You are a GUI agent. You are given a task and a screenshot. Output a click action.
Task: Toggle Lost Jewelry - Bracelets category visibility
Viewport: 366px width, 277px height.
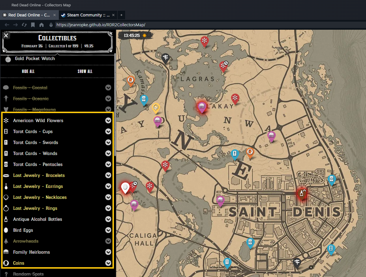[39, 175]
